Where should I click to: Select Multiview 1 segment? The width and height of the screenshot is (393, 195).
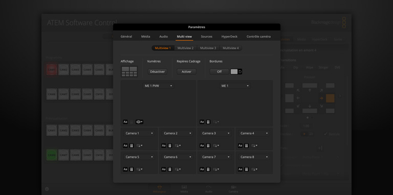(163, 48)
